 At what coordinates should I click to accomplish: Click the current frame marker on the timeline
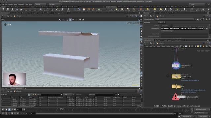(62, 109)
